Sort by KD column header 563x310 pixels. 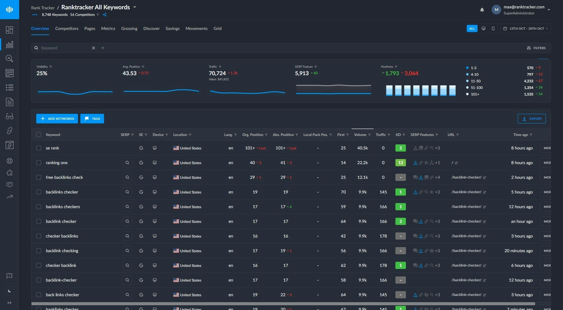click(398, 135)
